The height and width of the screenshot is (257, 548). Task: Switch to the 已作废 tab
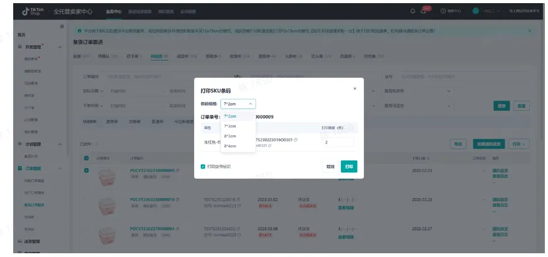pos(373,56)
